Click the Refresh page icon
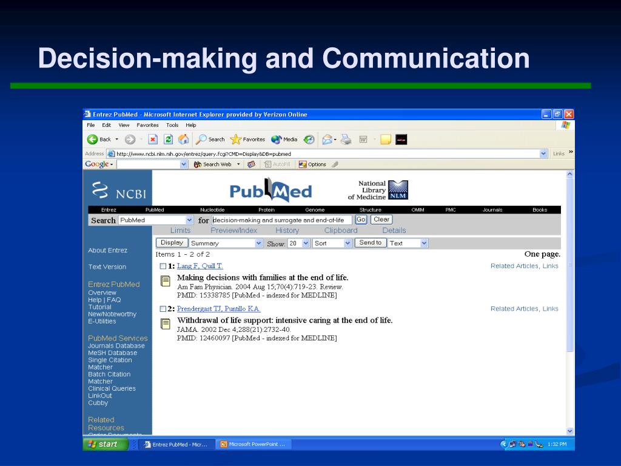Viewport: 621px width, 466px height. tap(169, 140)
